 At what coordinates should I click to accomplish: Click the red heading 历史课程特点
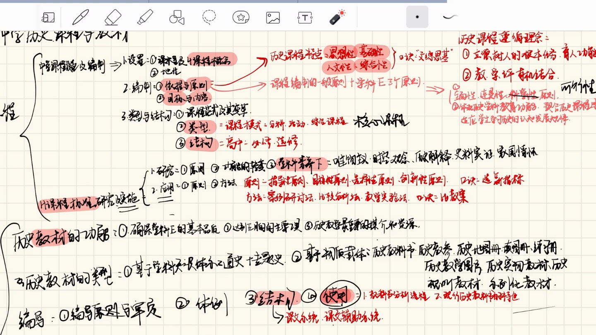click(296, 55)
